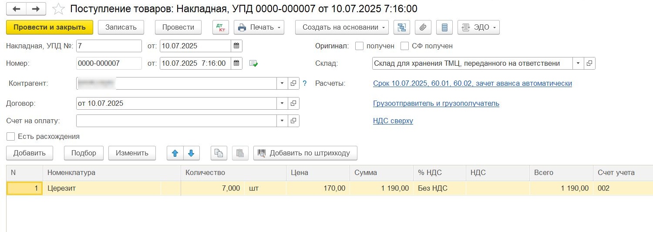This screenshot has height=232, width=653.
Task: Open calendar for Номер date 10.07.2025 7:16:00
Action: pos(236,63)
